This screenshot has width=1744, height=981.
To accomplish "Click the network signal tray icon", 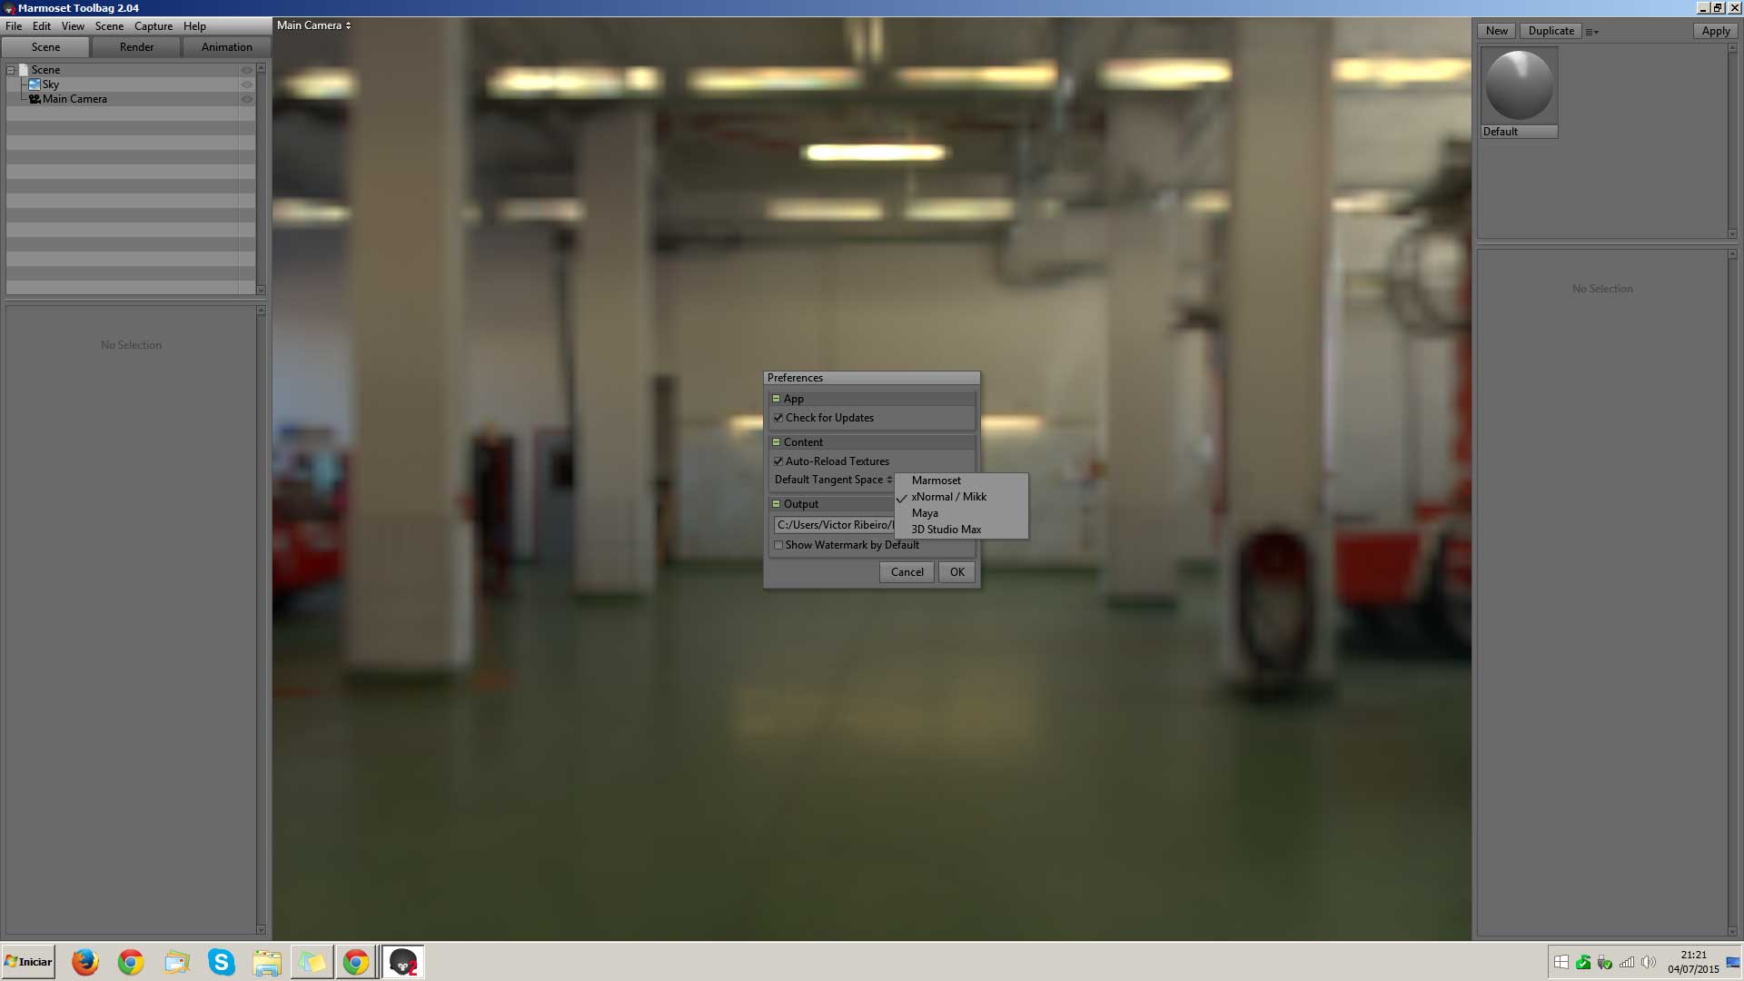I will click(1627, 962).
